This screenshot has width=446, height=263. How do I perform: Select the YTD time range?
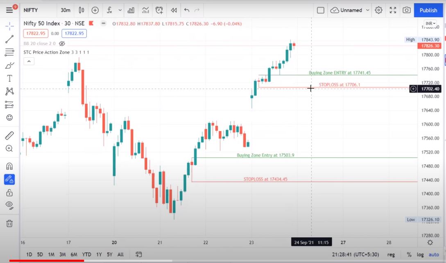pos(86,254)
